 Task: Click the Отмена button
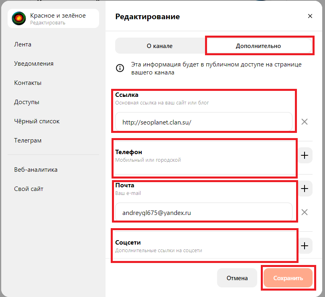point(237,278)
